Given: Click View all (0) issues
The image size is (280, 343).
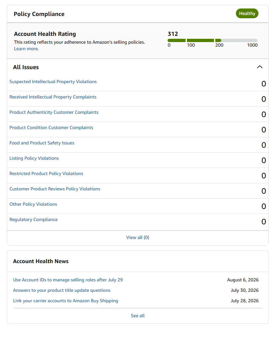Looking at the screenshot, I should [x=138, y=237].
